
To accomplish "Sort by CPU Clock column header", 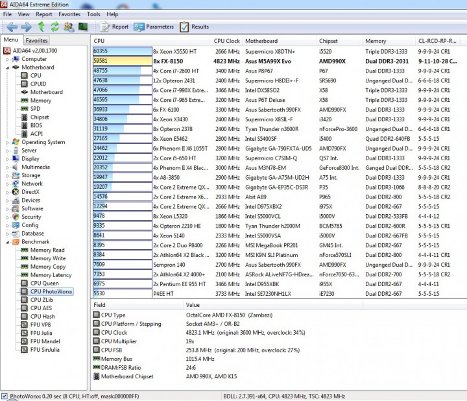I will 226,41.
